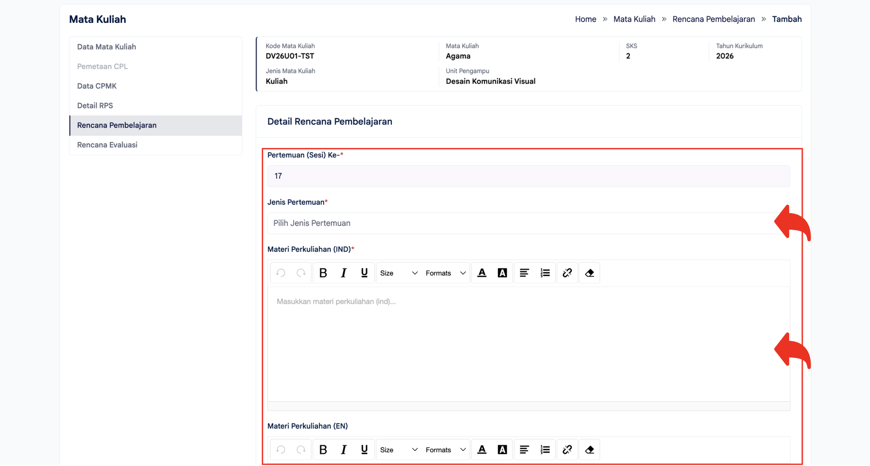Toggle Underline in Materi Perkuliahan (EN) editor
870x466 pixels.
[364, 449]
